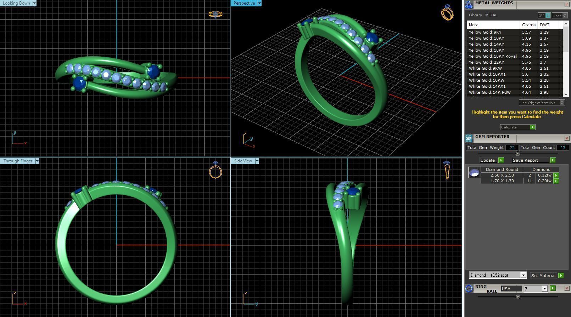Viewport: 571px width, 317px height.
Task: Click the 2.50 X 2.50 gem size cell
Action: [x=502, y=175]
